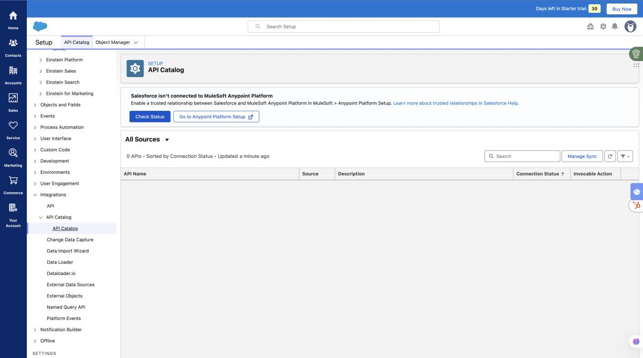
Task: Expand the Events section
Action: click(35, 116)
